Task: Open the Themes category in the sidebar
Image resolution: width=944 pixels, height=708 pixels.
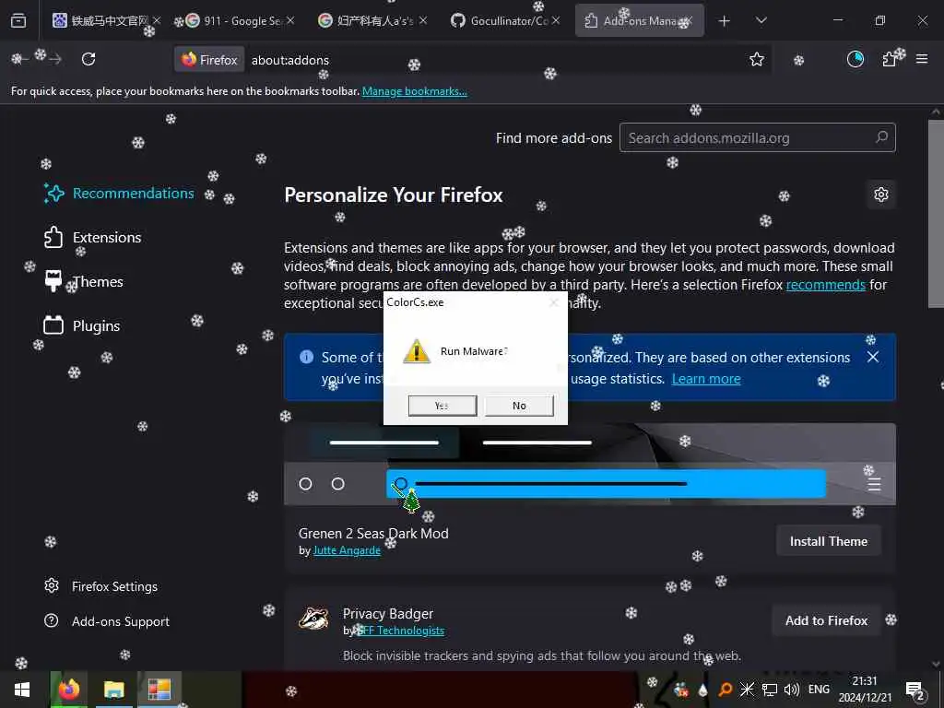Action: pyautogui.click(x=84, y=281)
